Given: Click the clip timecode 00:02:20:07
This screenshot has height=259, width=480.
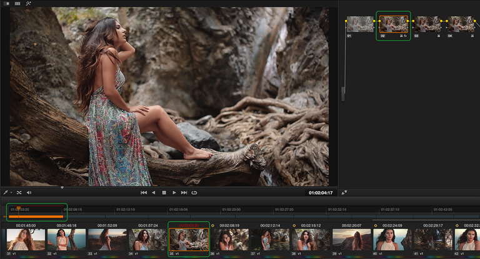Looking at the screenshot, I should [x=351, y=226].
